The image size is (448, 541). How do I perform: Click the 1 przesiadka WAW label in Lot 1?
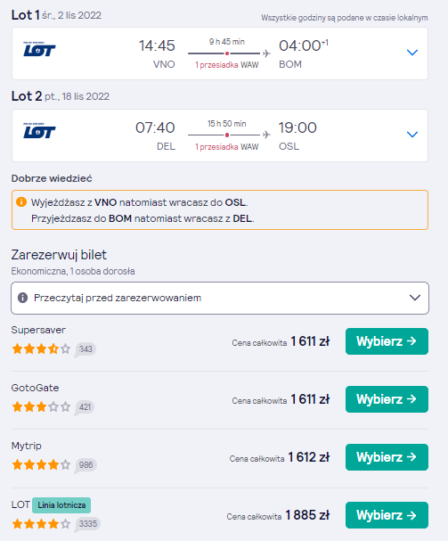point(227,65)
